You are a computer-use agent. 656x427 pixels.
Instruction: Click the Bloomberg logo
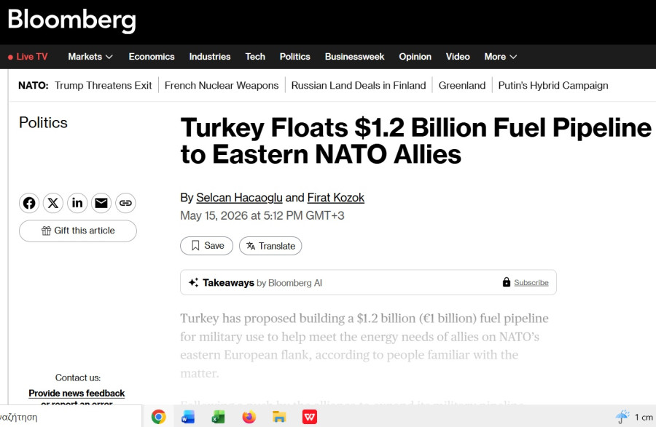[71, 20]
